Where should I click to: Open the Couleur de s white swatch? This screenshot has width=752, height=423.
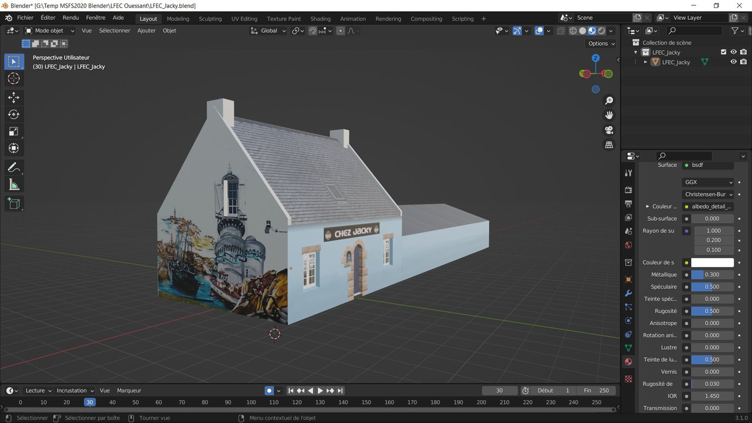pyautogui.click(x=712, y=263)
